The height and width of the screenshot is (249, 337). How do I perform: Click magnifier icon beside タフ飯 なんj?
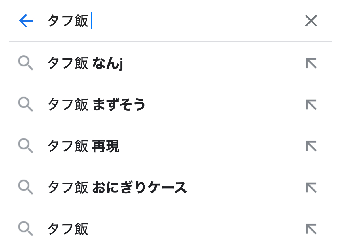coord(26,63)
